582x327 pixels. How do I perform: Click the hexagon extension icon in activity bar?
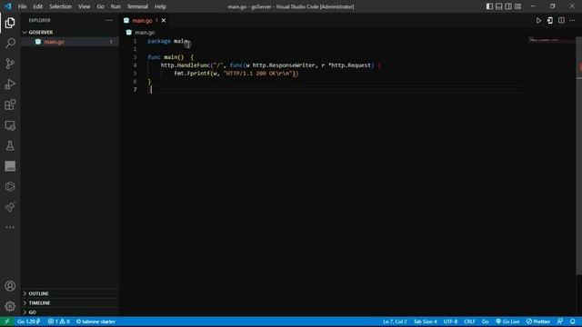[10, 186]
